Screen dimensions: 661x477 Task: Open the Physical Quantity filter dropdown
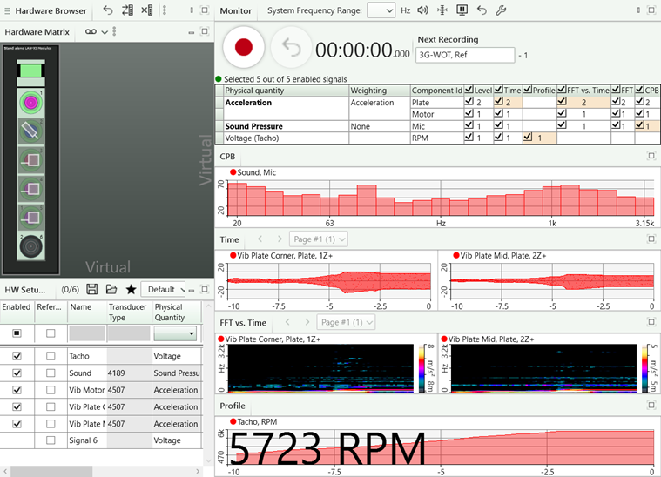pos(176,333)
